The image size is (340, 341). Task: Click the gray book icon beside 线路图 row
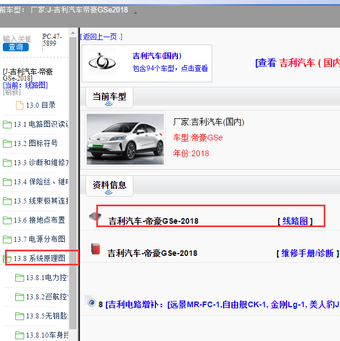[95, 216]
